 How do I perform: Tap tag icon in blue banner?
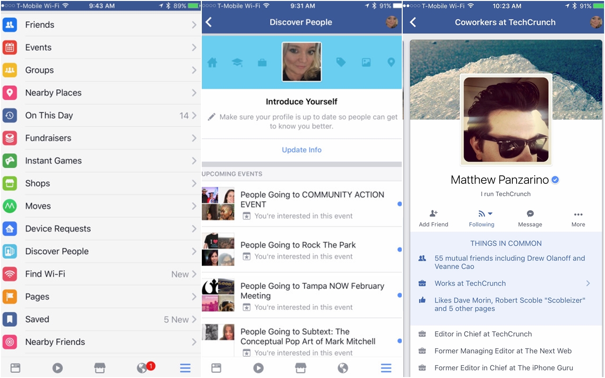[x=341, y=62]
